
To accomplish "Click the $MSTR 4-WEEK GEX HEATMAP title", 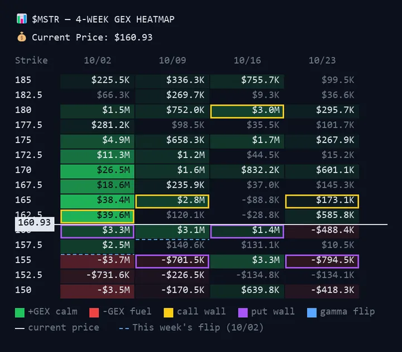I will 103,20.
